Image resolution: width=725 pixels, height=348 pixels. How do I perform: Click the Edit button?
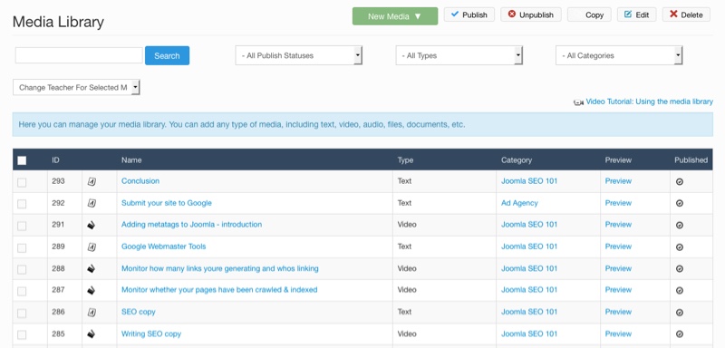[637, 14]
